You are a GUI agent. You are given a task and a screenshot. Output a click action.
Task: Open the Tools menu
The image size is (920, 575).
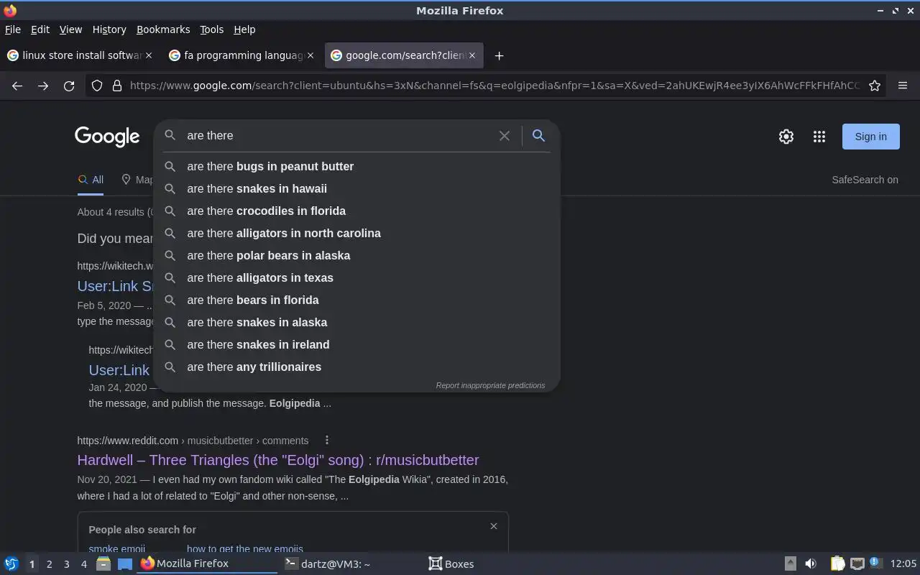(x=211, y=29)
